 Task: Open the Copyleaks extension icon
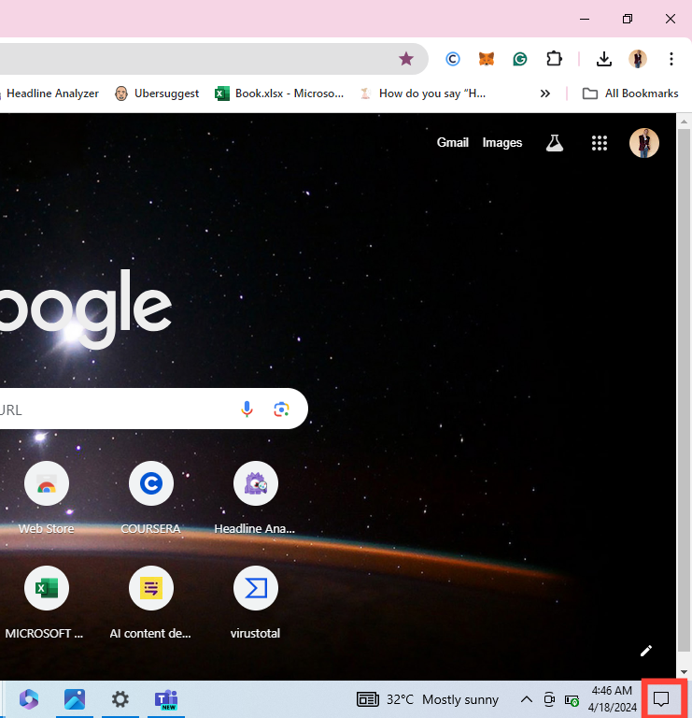[x=452, y=59]
